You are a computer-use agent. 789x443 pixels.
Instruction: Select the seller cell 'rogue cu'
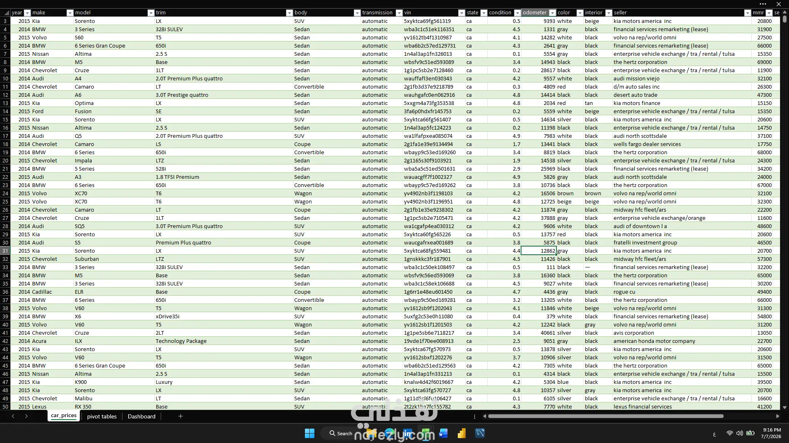tap(682, 292)
